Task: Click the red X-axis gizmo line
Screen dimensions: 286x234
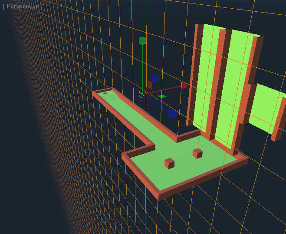Action: [x=165, y=89]
